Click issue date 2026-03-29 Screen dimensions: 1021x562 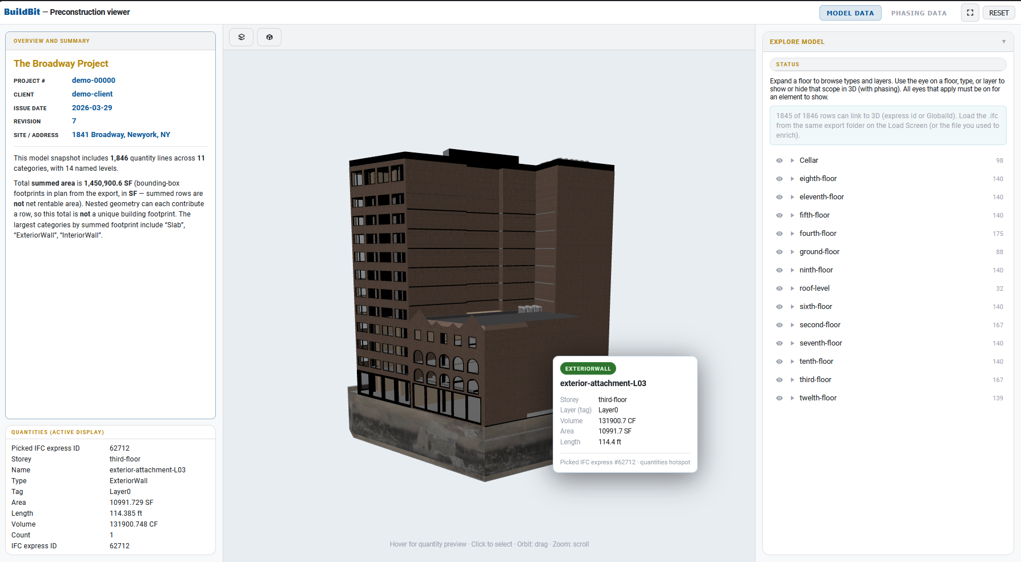92,108
